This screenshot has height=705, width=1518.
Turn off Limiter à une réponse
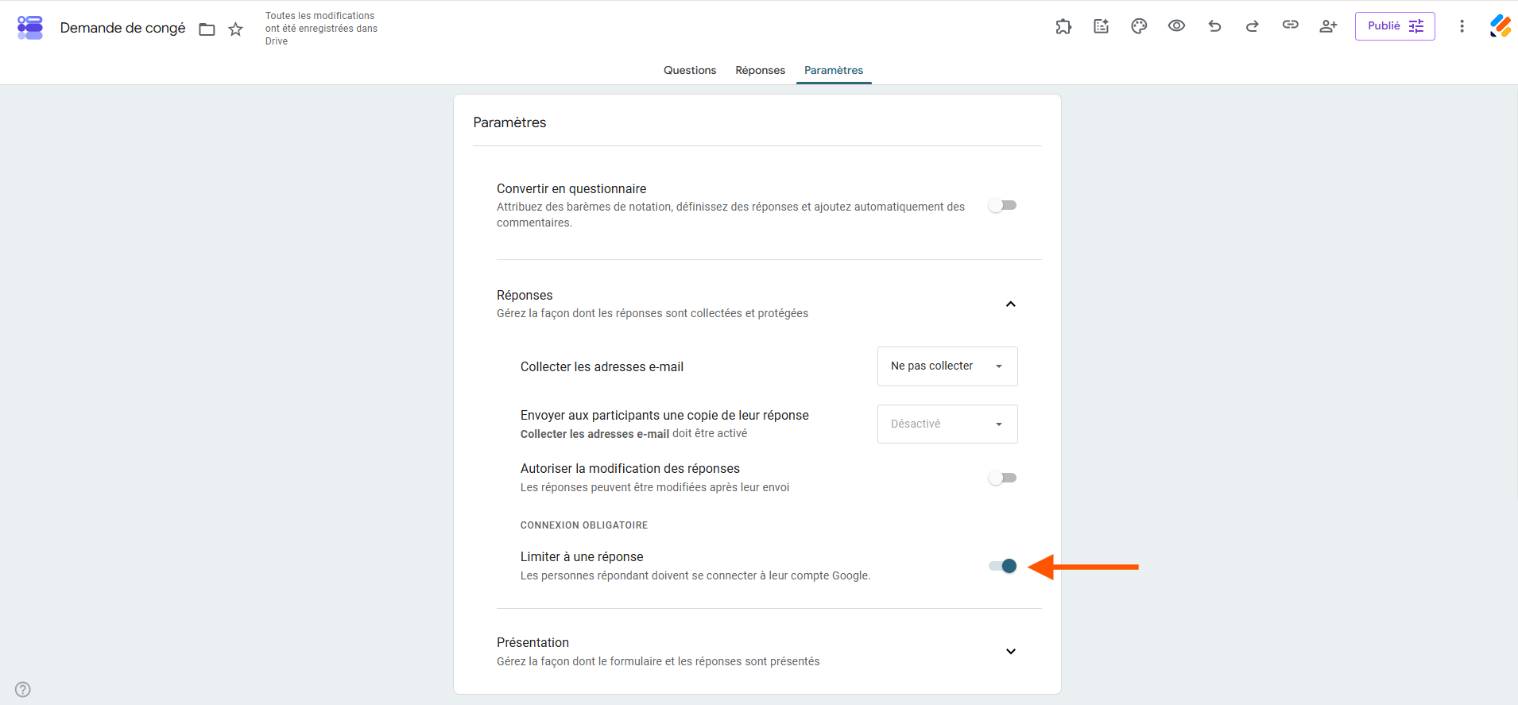click(x=1003, y=567)
